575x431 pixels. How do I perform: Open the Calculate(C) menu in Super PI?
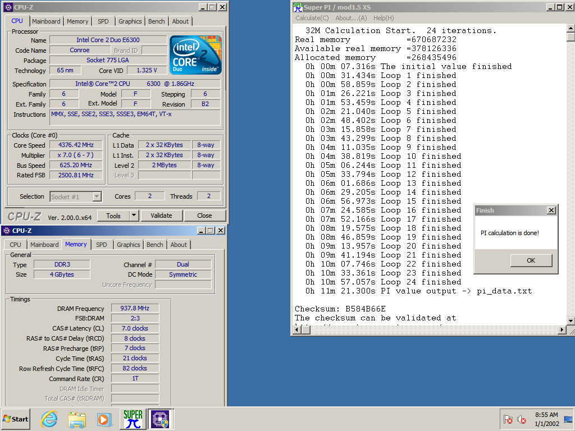(312, 18)
